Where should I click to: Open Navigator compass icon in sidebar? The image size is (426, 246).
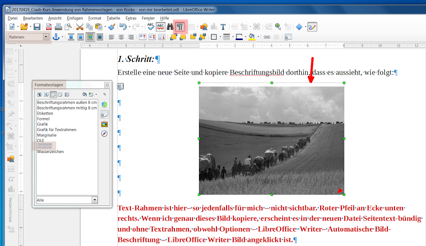point(104,133)
